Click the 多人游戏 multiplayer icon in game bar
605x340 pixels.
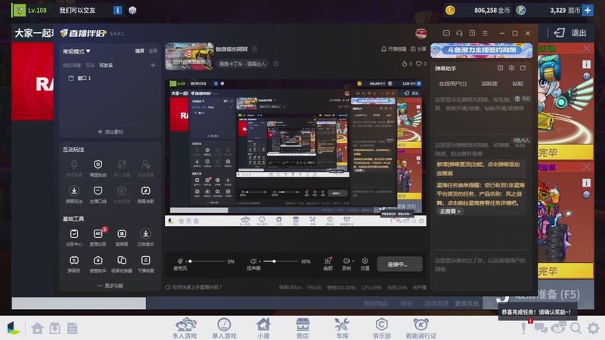coord(185,328)
